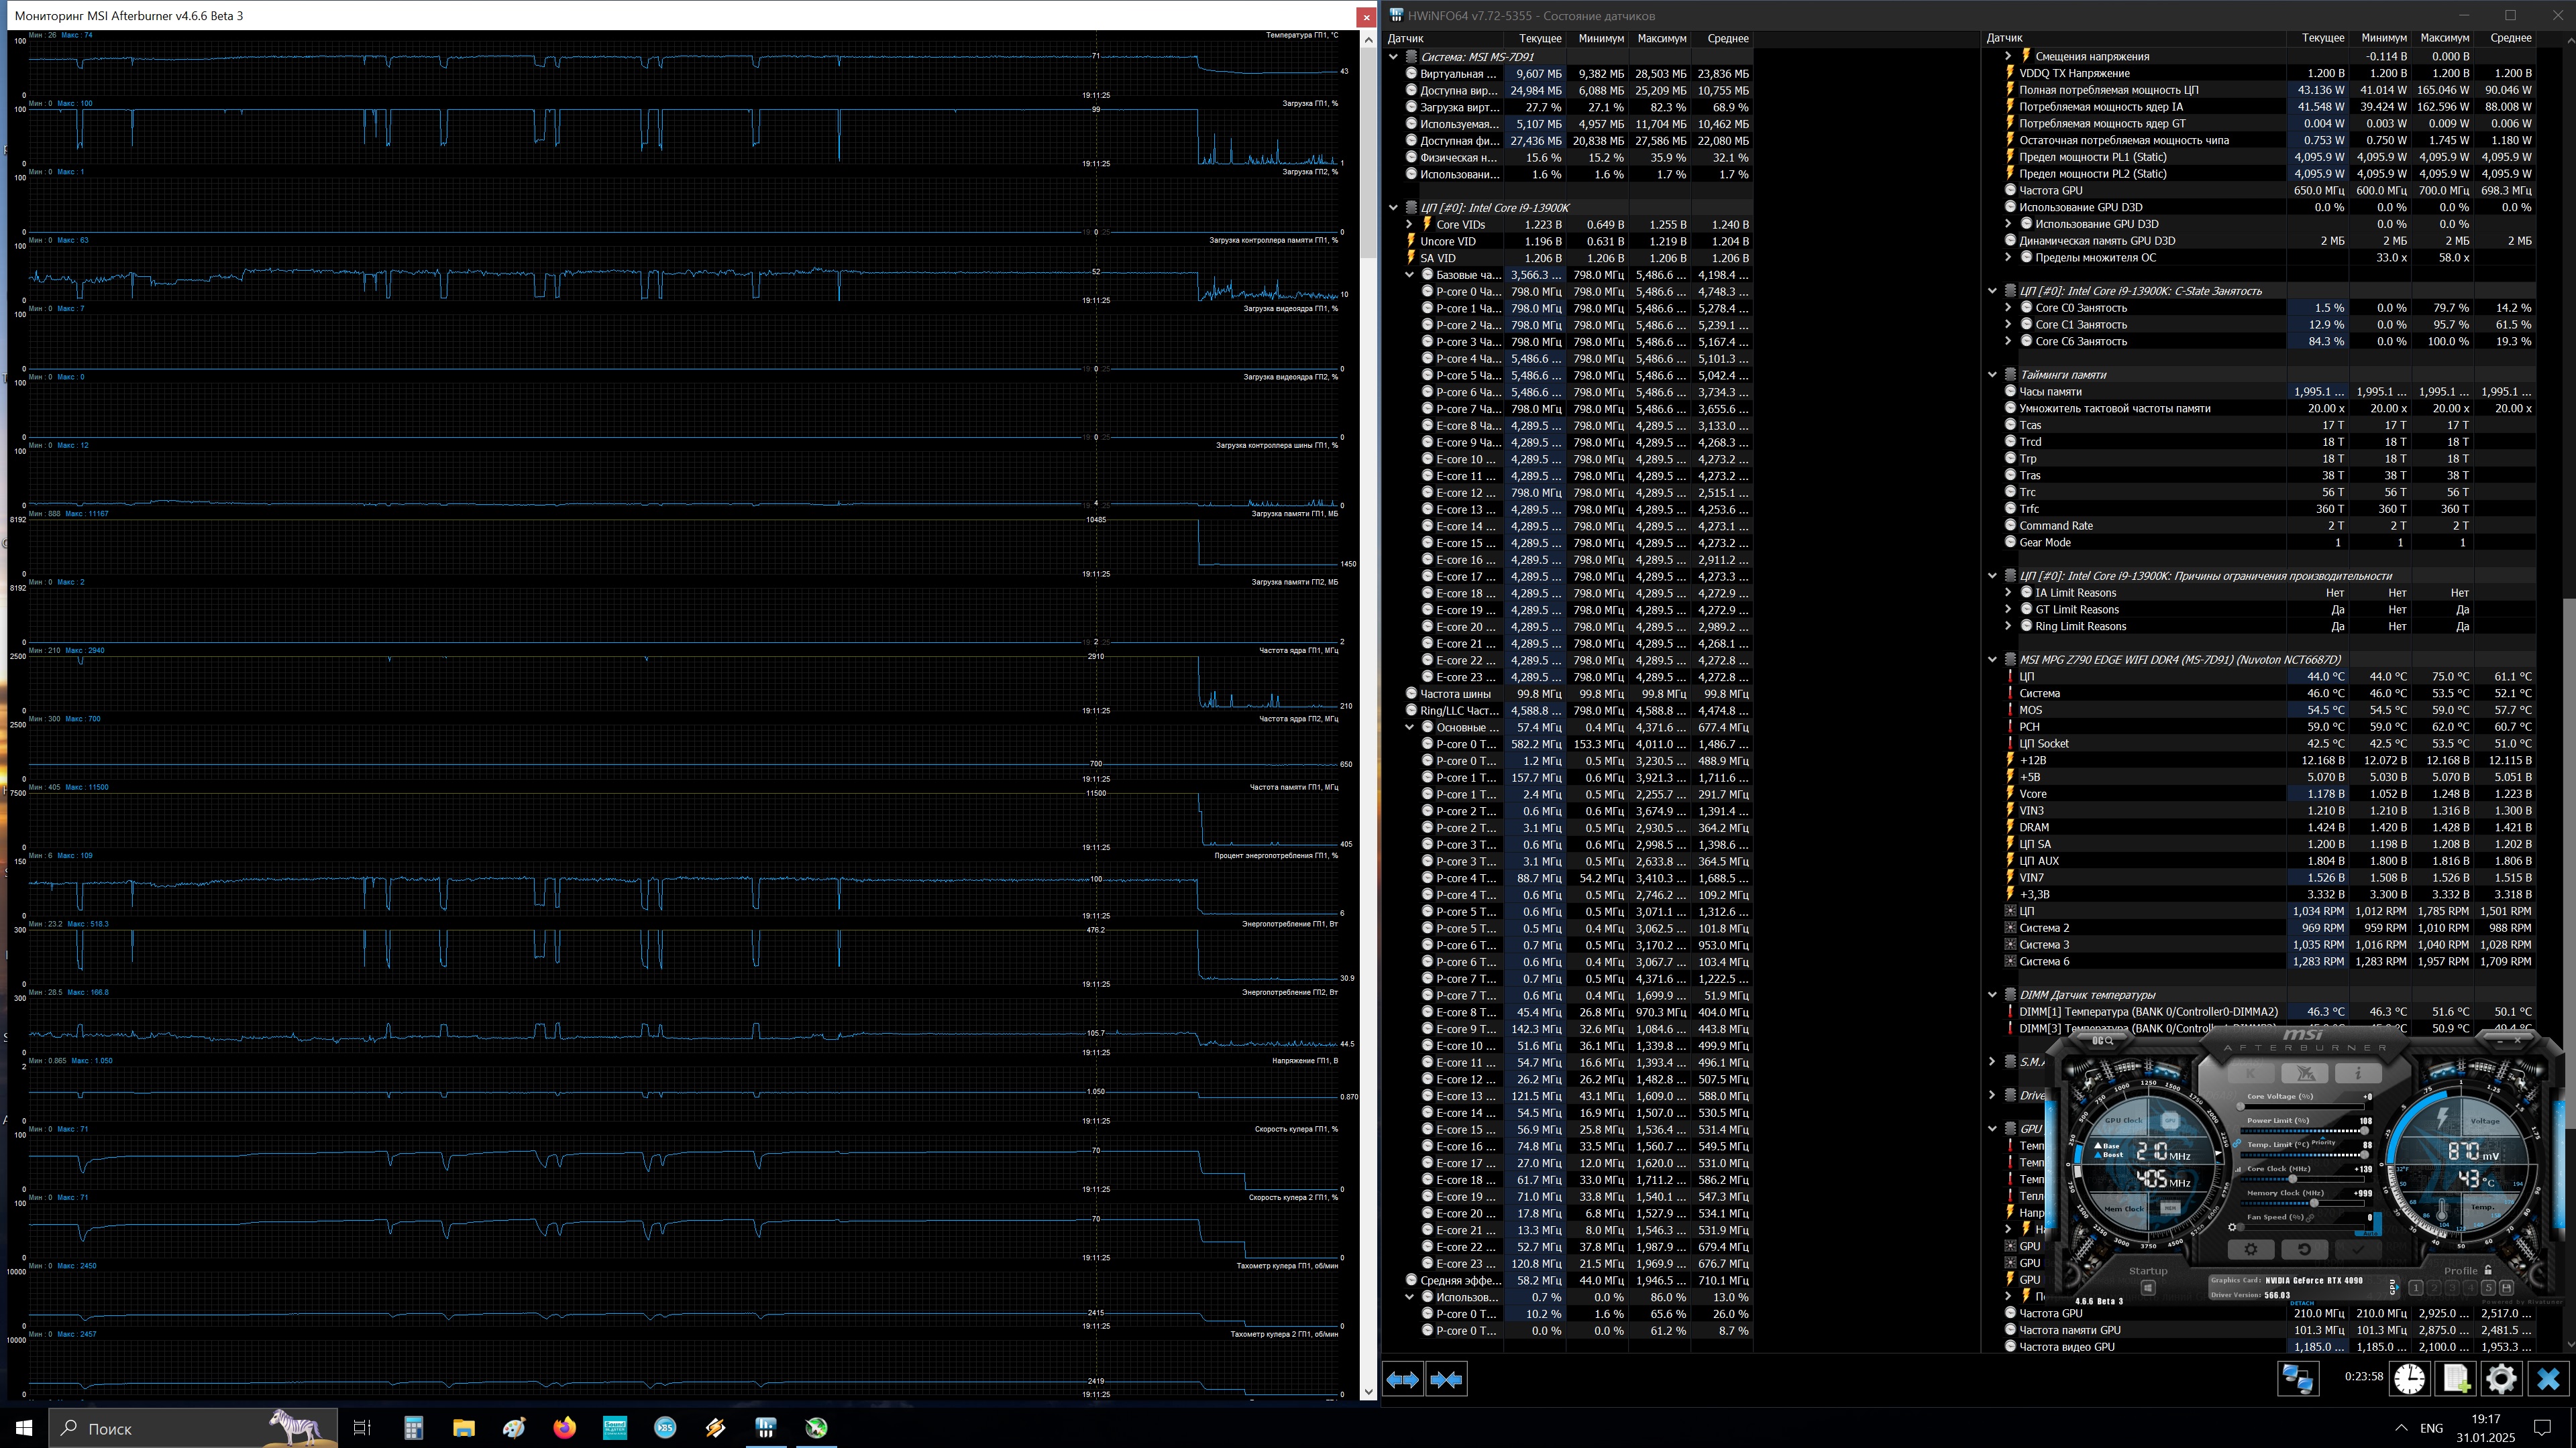The height and width of the screenshot is (1448, 2576).
Task: Expand the Core VIDs row
Action: pyautogui.click(x=1409, y=225)
